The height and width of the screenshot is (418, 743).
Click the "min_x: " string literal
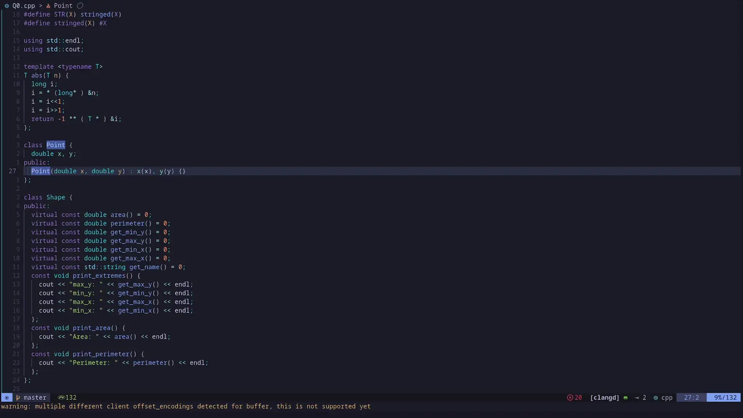tap(86, 310)
